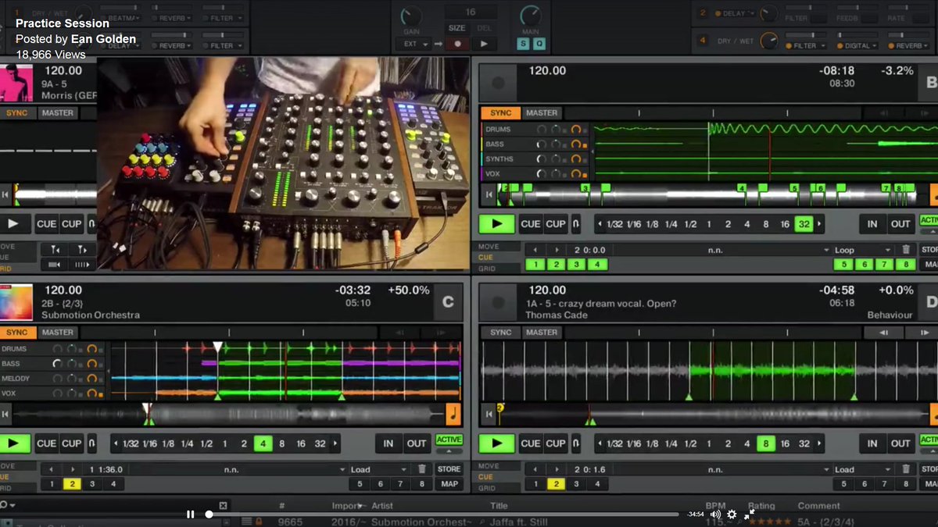Click the loop recorder record button
This screenshot has width=938, height=527.
458,44
